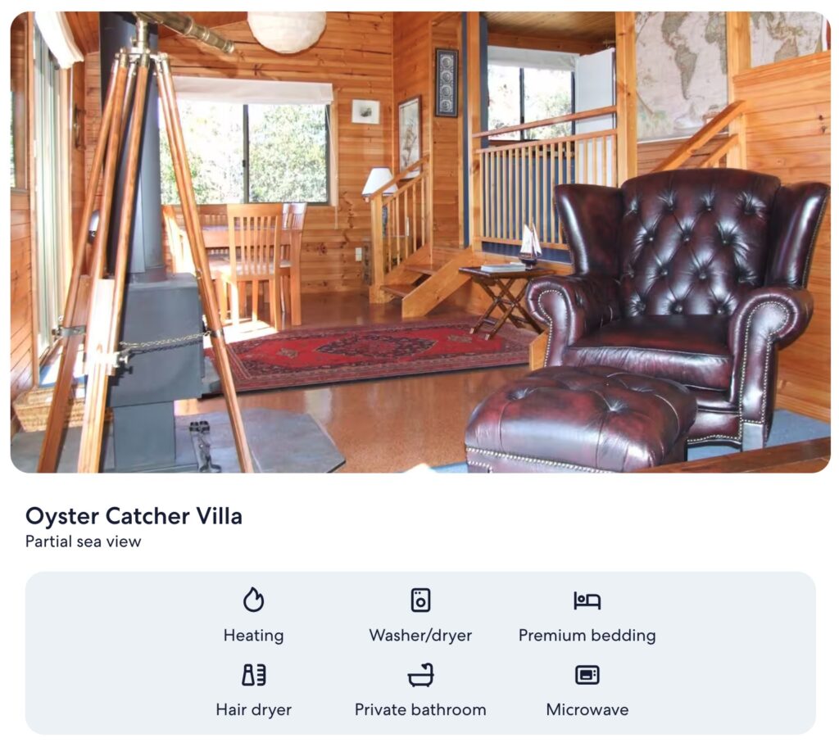
Task: Select the Heating amenity label
Action: click(254, 636)
